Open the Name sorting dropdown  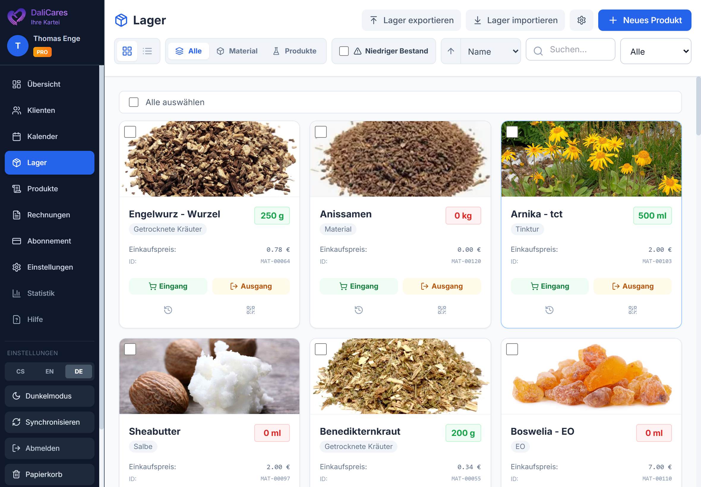(x=491, y=51)
